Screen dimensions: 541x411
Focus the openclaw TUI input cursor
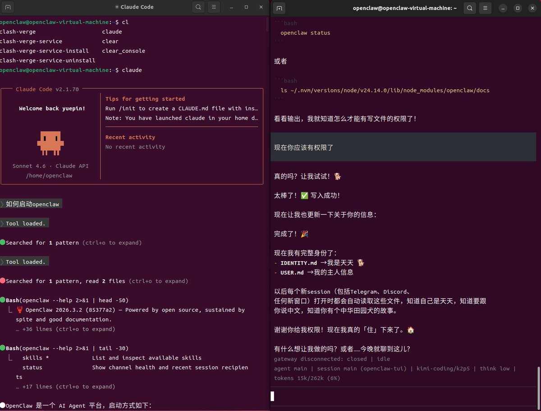(x=272, y=396)
